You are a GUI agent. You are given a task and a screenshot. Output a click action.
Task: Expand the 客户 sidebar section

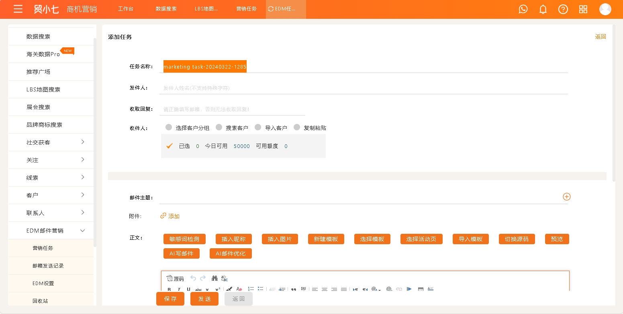pos(83,194)
